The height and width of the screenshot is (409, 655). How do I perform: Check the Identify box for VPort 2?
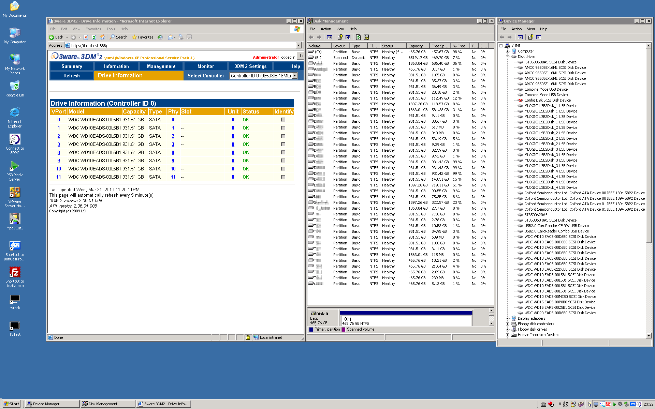click(x=283, y=136)
